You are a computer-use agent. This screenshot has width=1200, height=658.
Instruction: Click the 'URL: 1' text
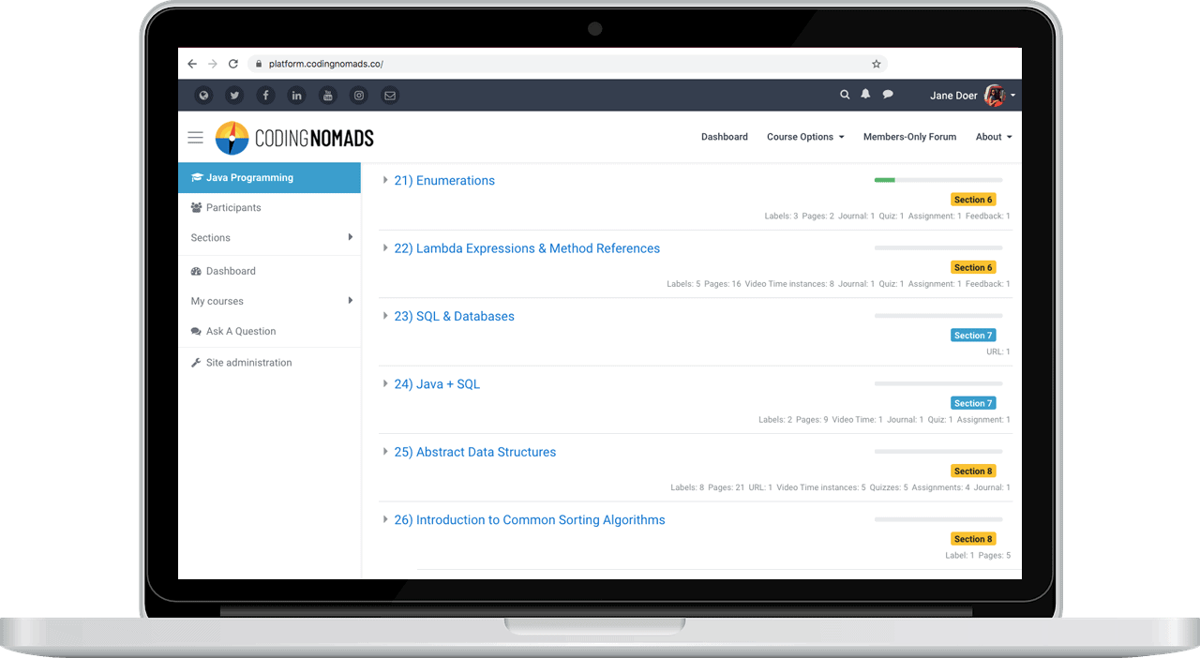point(998,351)
